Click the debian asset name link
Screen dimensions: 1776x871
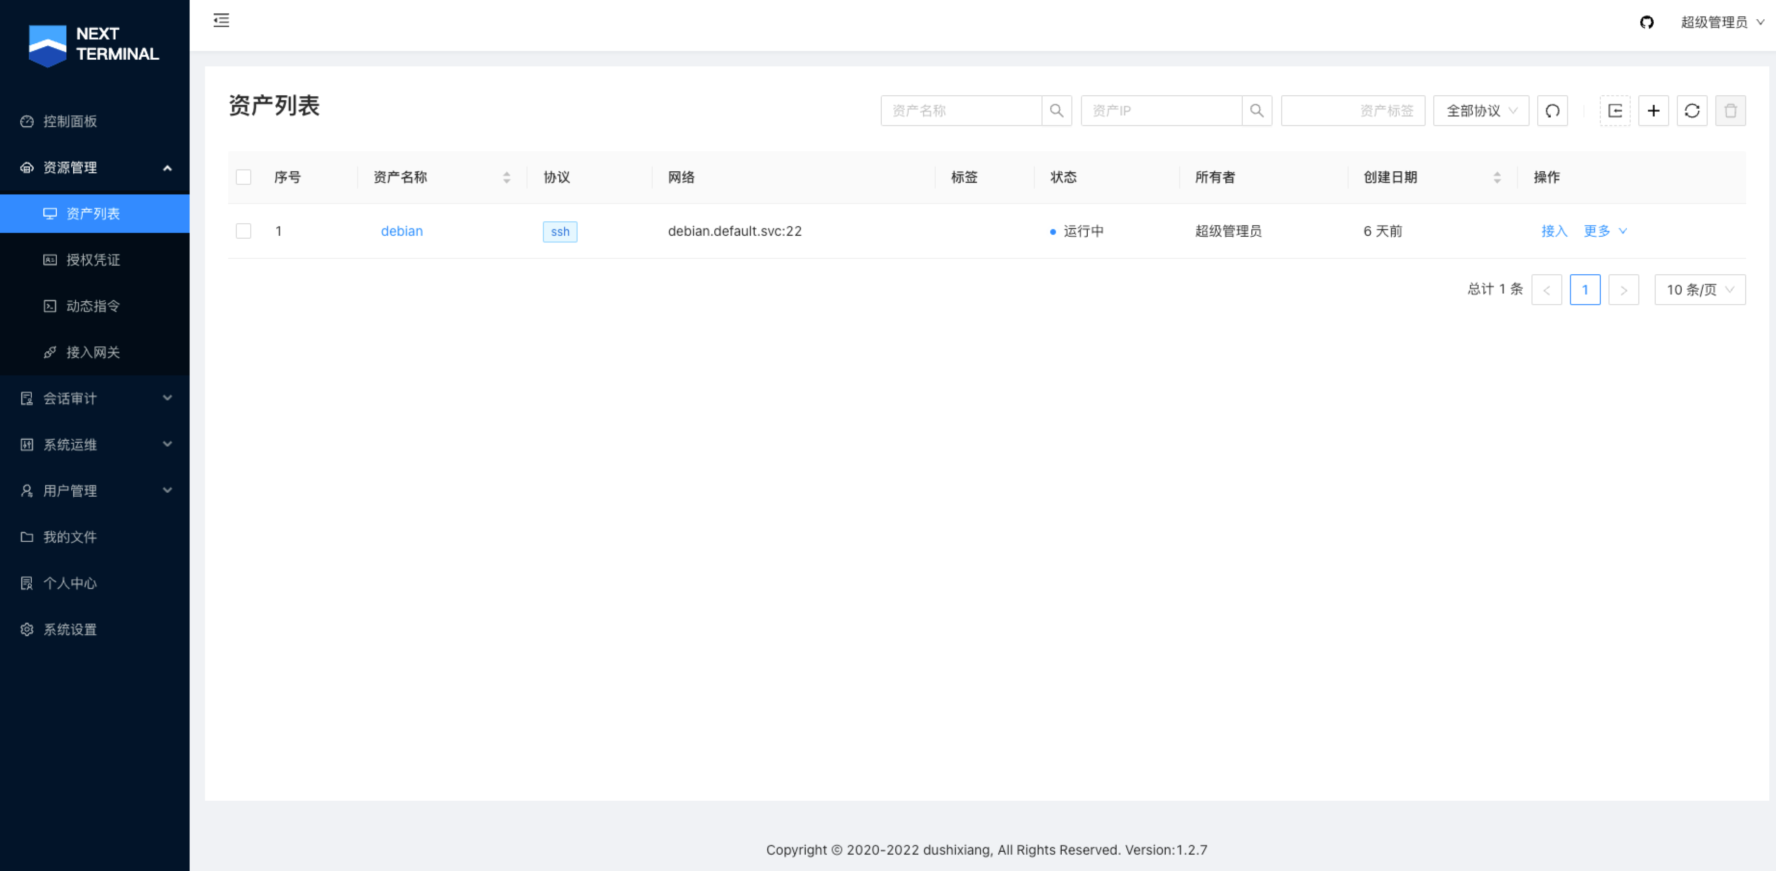click(x=402, y=231)
